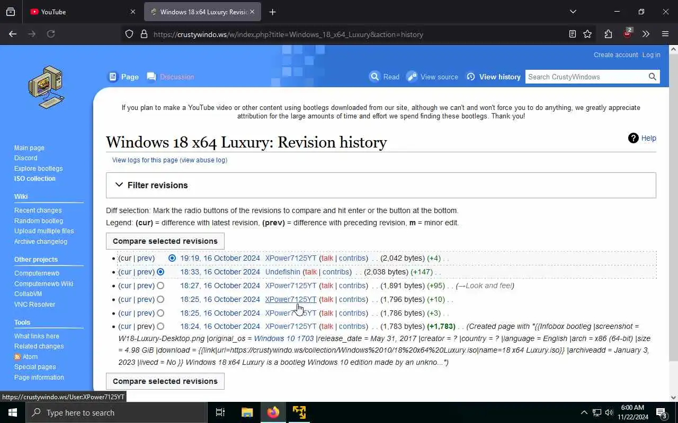Open the extensions puzzle icon
The image size is (678, 423).
608,34
